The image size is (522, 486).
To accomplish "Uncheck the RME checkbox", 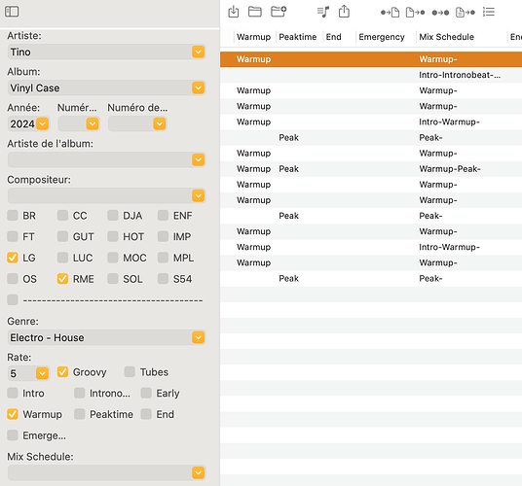I will [62, 279].
